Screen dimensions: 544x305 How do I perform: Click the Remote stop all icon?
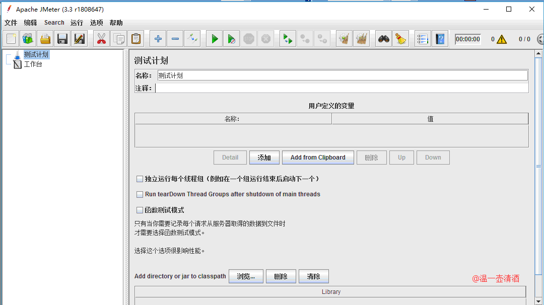click(305, 39)
